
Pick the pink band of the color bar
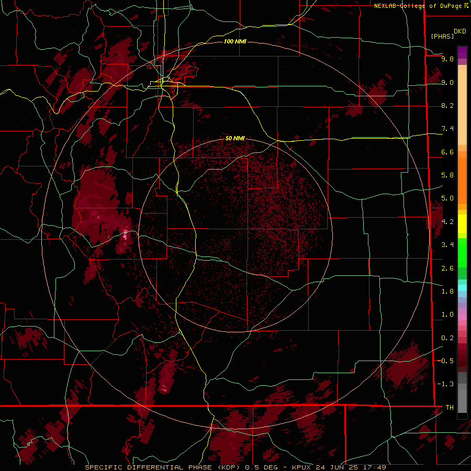coord(462,317)
